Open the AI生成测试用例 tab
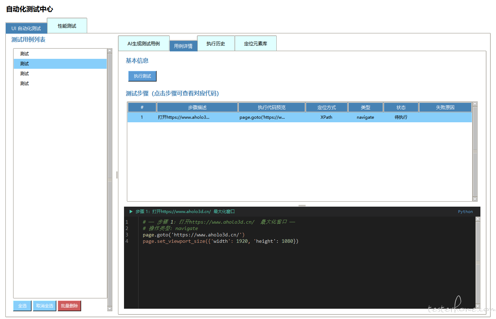The image size is (496, 319). pyautogui.click(x=143, y=44)
